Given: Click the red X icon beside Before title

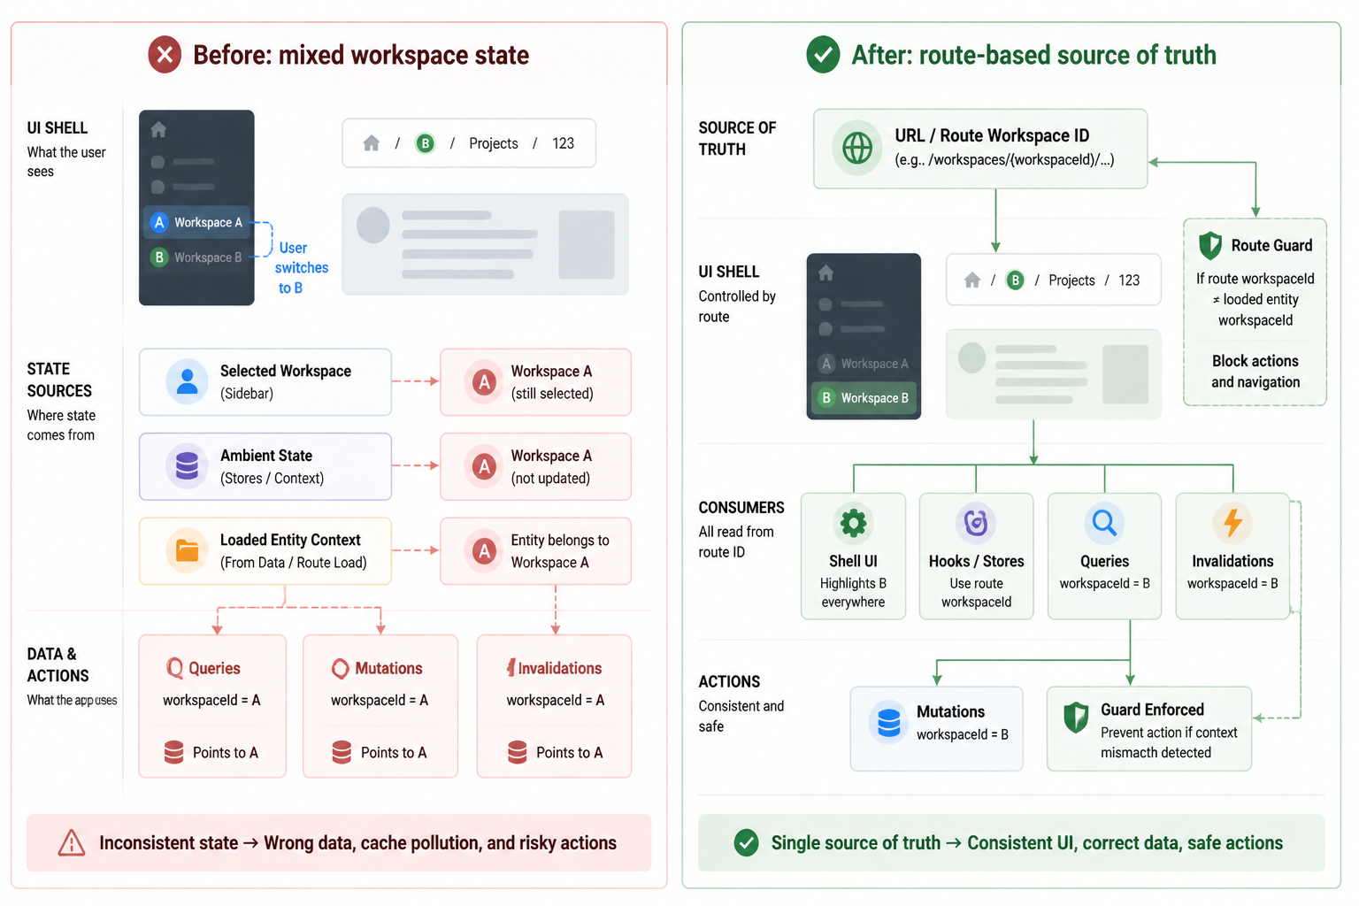Looking at the screenshot, I should (x=165, y=54).
